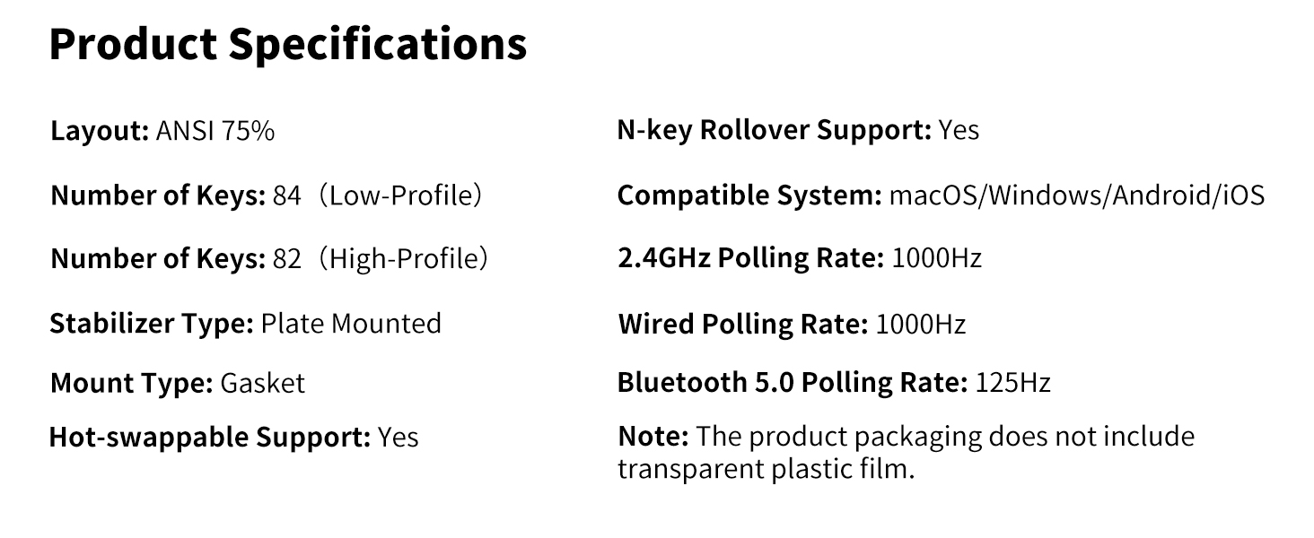Click the Layout label
Viewport: 1314px width, 538px height.
(99, 131)
